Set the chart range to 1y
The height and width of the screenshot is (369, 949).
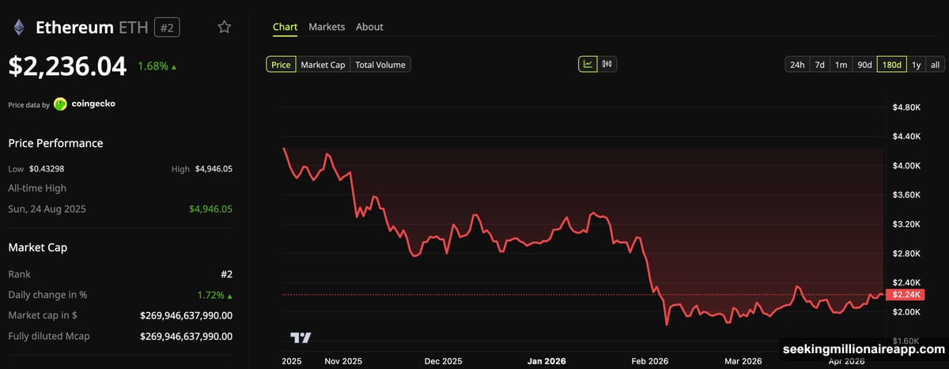[916, 65]
